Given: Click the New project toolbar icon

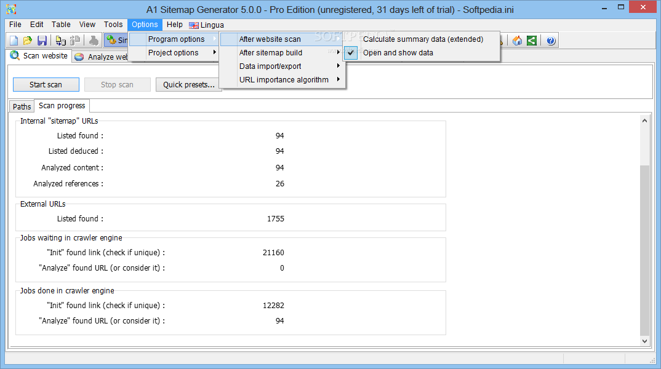Looking at the screenshot, I should (14, 41).
